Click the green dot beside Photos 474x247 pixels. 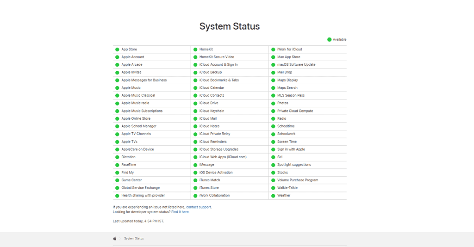tap(273, 103)
